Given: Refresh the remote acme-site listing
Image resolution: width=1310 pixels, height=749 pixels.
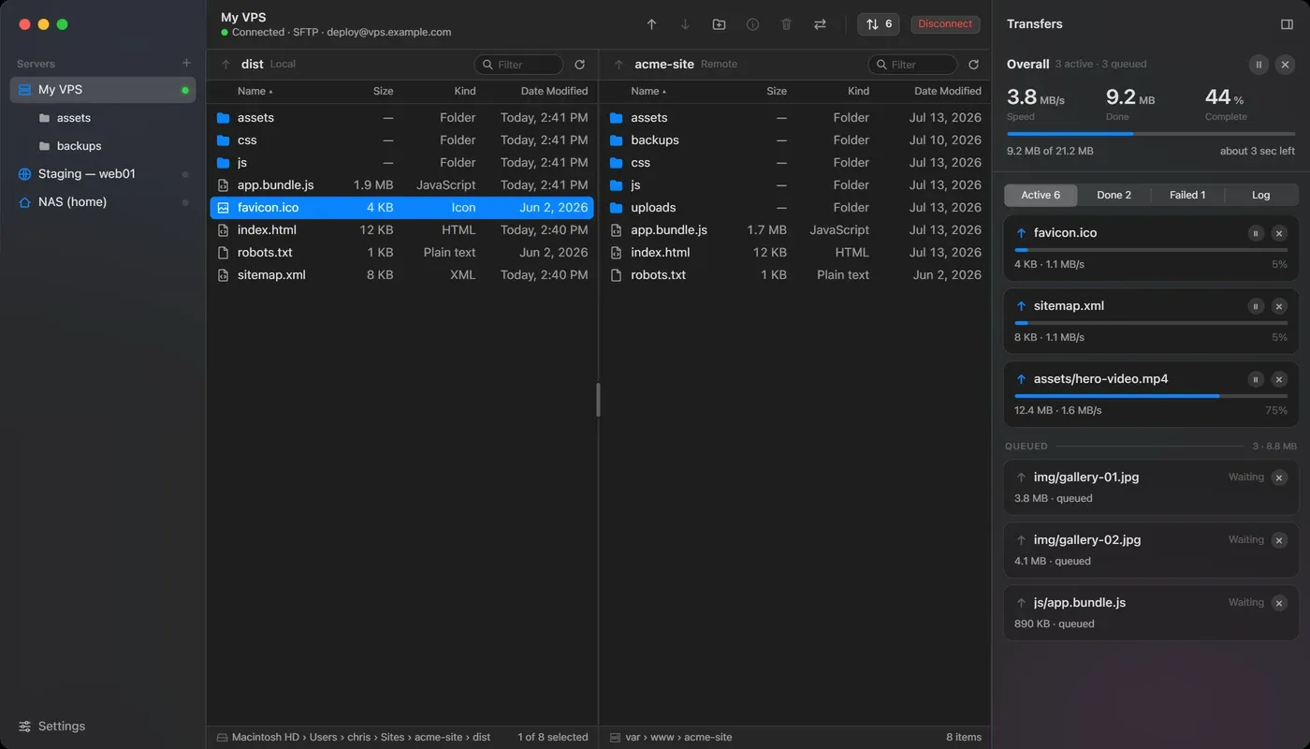Looking at the screenshot, I should (973, 65).
